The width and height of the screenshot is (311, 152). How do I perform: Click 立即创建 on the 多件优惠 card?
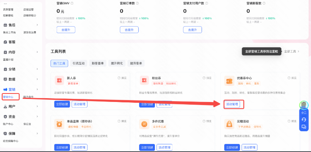click(x=147, y=147)
